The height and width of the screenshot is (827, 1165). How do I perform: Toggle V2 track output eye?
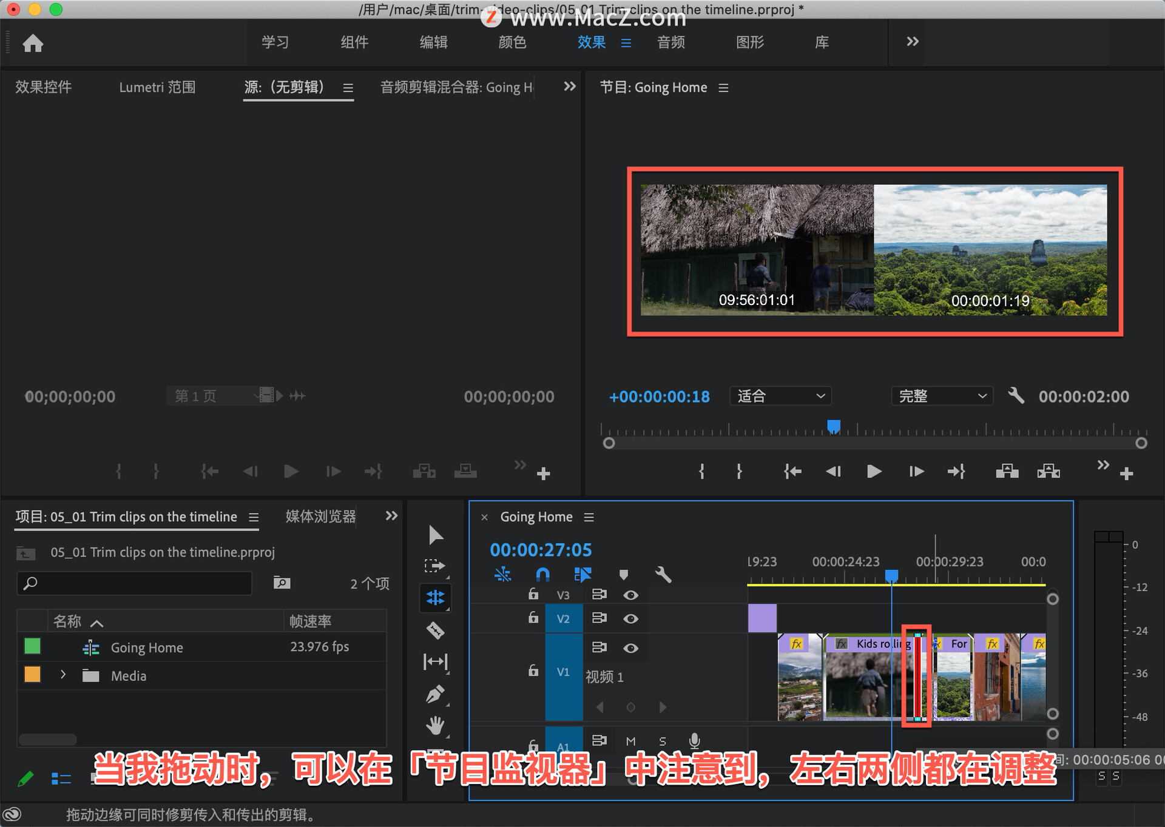point(630,618)
